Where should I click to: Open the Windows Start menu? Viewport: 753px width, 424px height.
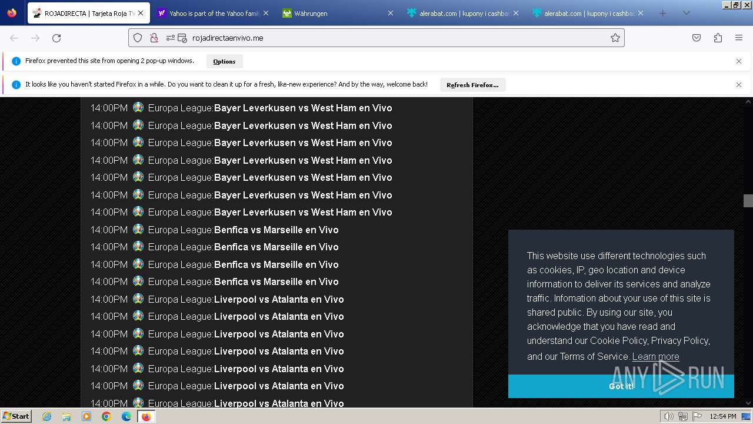(x=16, y=416)
